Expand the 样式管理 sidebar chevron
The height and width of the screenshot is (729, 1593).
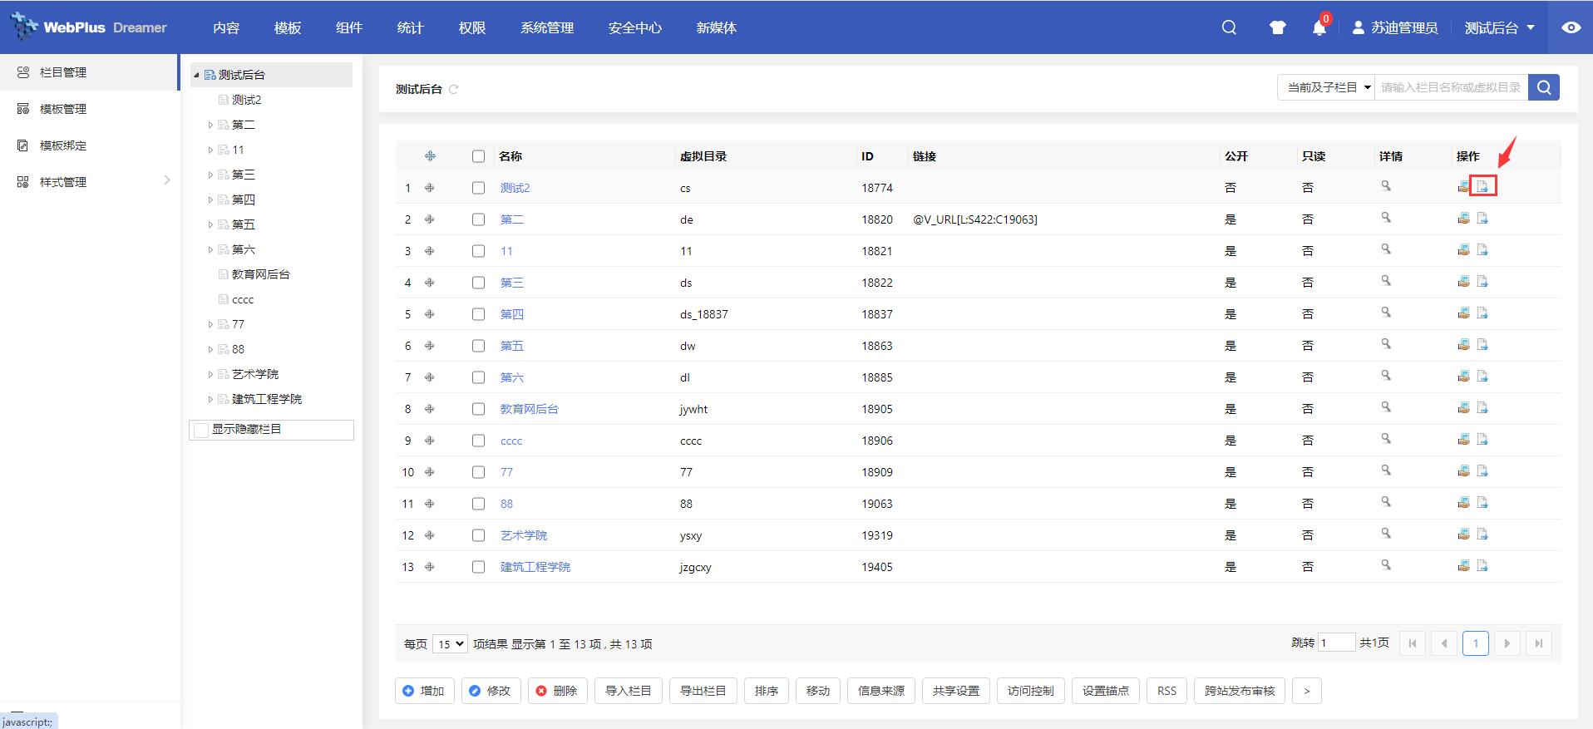tap(167, 180)
